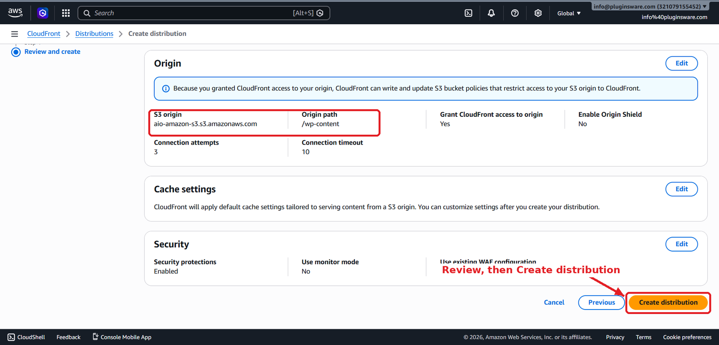This screenshot has width=719, height=345.
Task: Open the purple hexagon service shortcut icon
Action: point(43,13)
